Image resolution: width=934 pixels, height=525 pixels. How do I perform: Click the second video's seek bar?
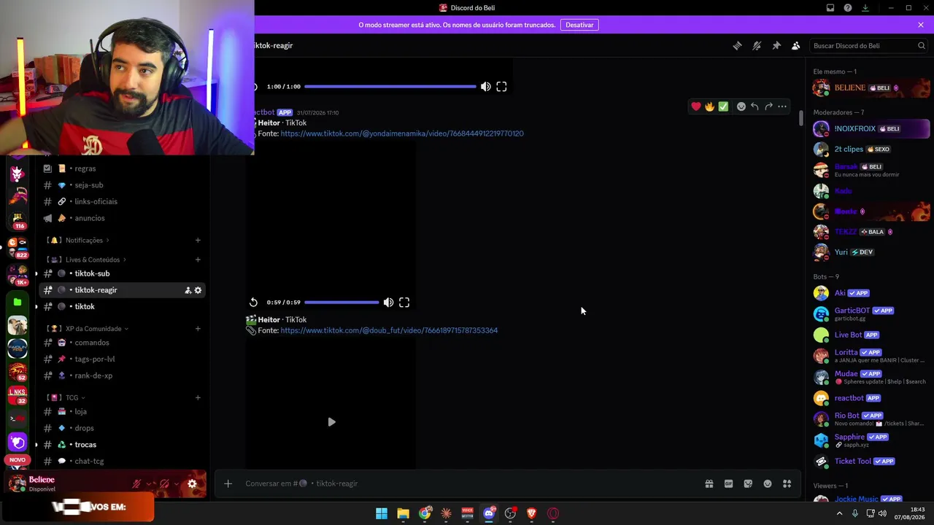pos(341,302)
